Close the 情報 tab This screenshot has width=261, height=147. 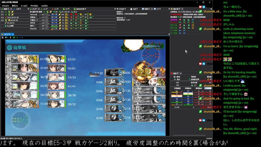(x=152, y=9)
